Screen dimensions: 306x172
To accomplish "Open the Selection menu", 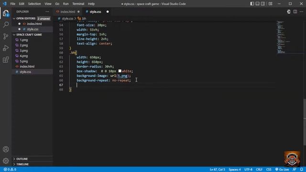I will [x=34, y=4].
